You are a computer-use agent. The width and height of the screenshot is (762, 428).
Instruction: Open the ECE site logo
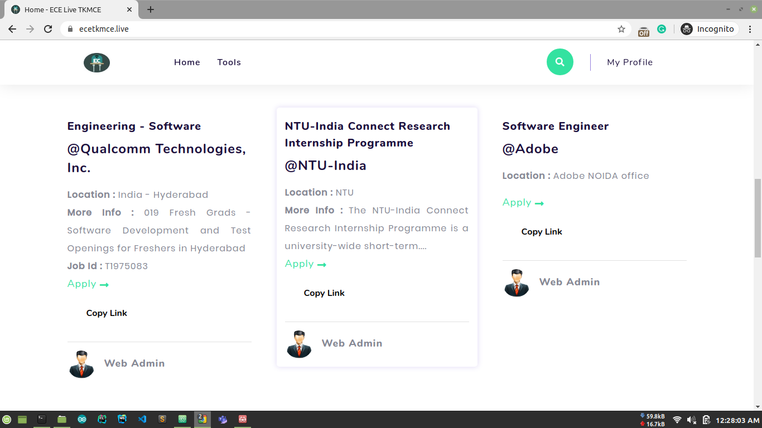pyautogui.click(x=97, y=62)
